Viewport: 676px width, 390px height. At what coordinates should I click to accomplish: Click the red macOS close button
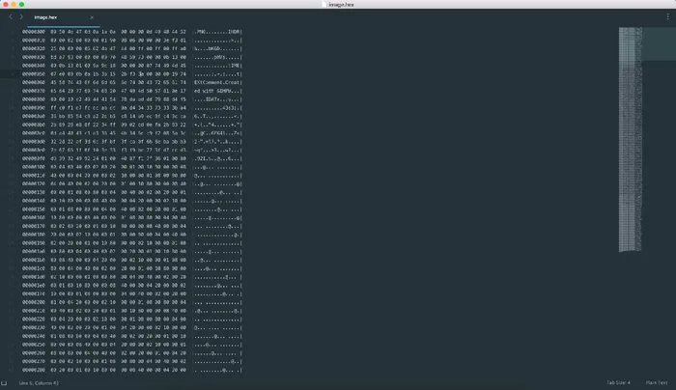tap(5, 4)
